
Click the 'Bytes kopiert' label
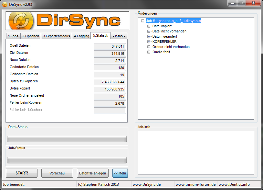20,88
